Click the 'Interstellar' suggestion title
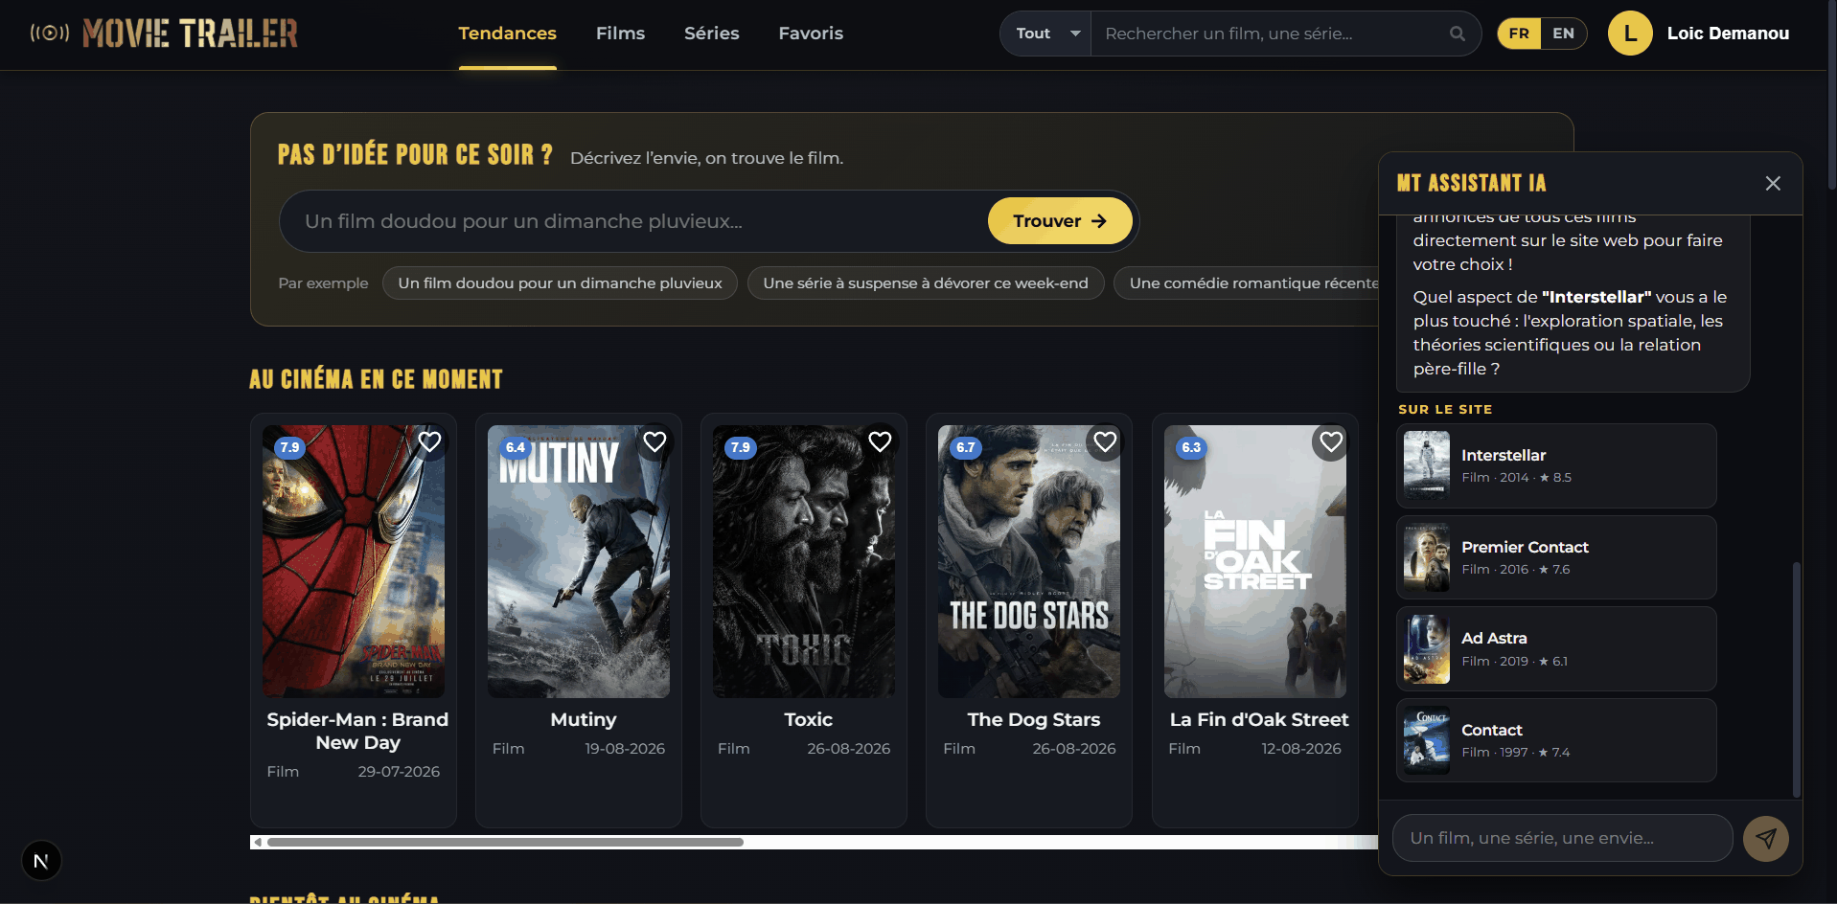Screen dimensions: 1837x904 (1504, 455)
